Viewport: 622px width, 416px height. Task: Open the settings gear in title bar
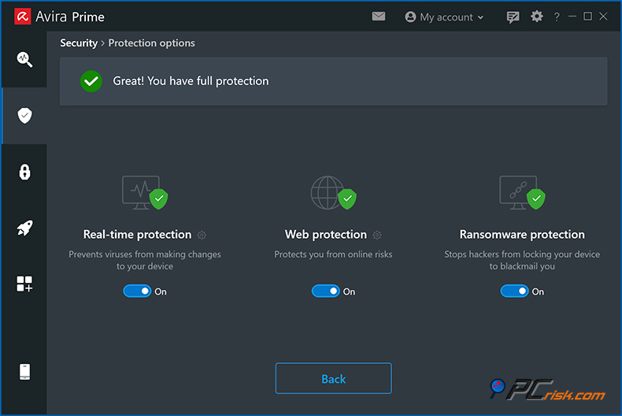point(537,17)
